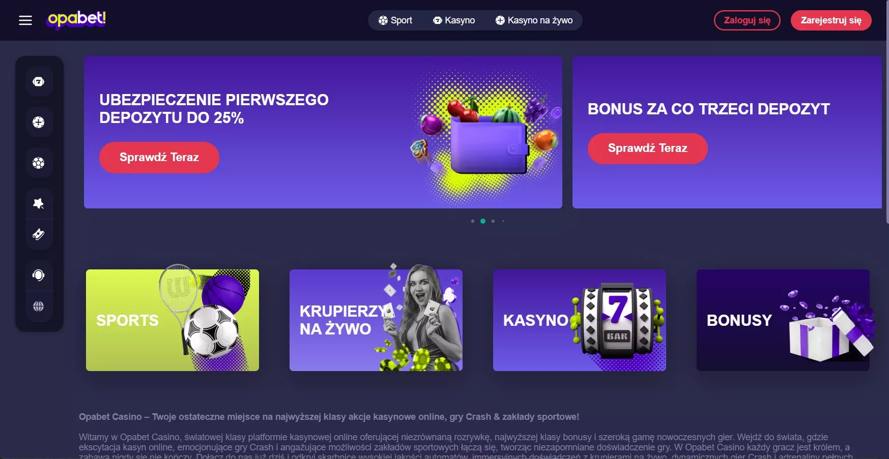Screen dimensions: 889x459
Task: Select the first carousel dot indicator
Action: tap(473, 221)
